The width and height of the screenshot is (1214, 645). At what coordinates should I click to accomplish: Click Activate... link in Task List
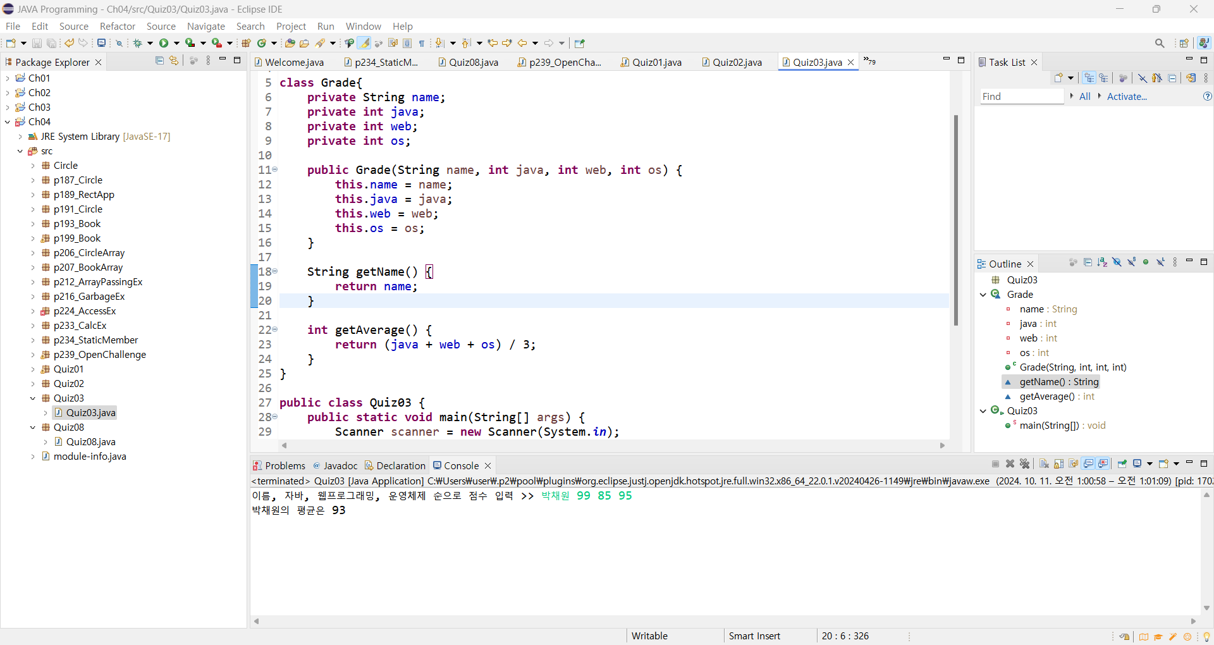tap(1127, 96)
